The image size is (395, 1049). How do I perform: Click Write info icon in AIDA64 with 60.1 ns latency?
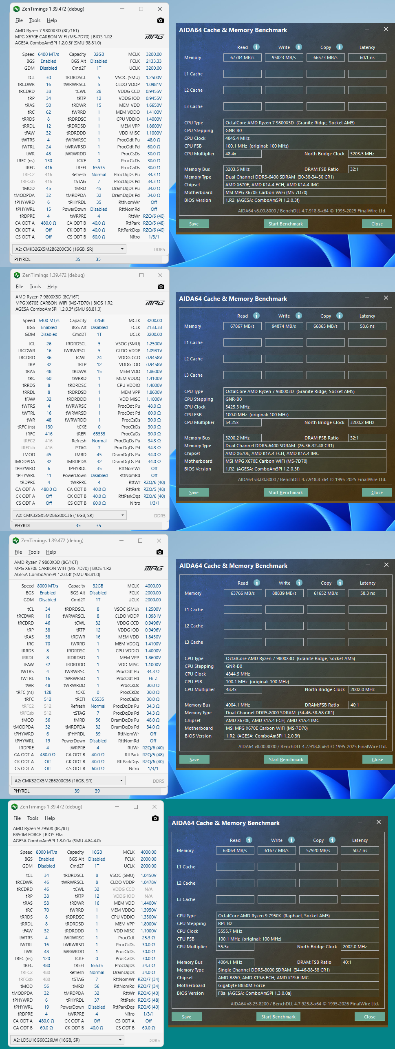299,47
